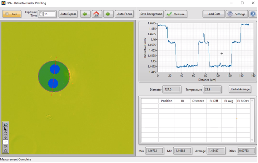258x163 pixels.
Task: Click the Auto Focus button
Action: (x=124, y=14)
